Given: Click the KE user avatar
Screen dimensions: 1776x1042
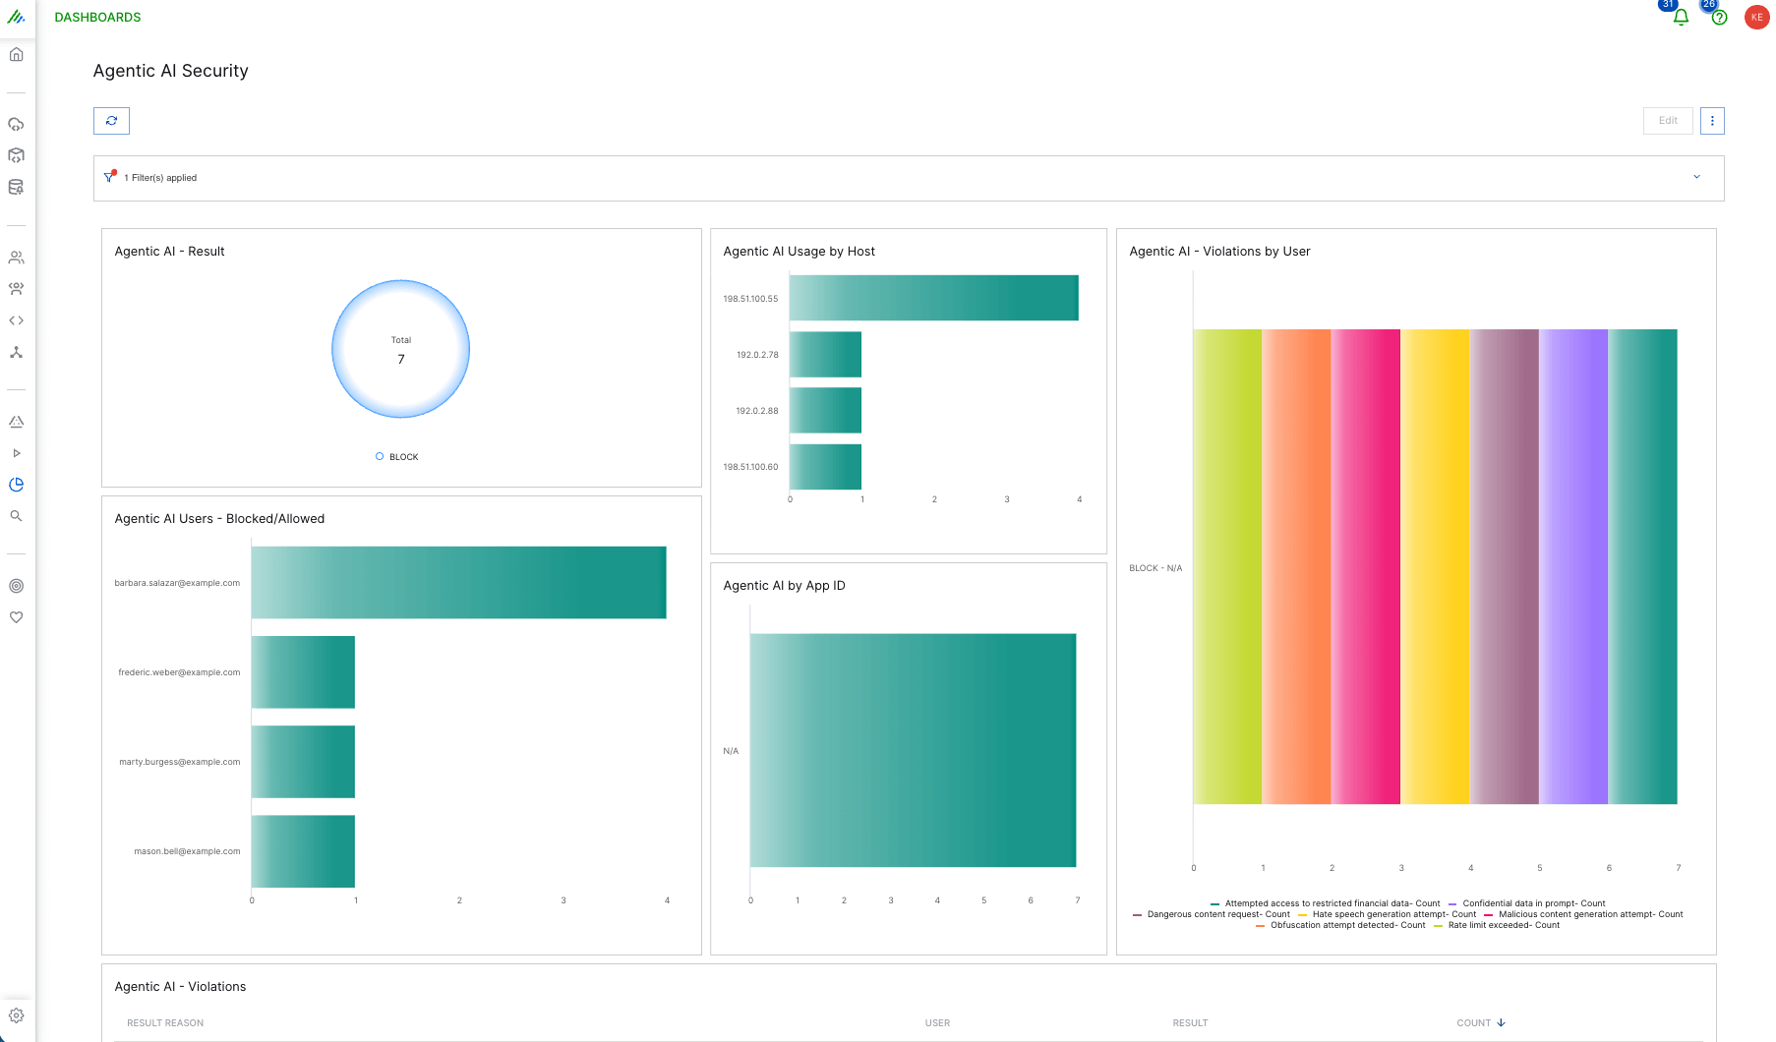Looking at the screenshot, I should coord(1756,17).
